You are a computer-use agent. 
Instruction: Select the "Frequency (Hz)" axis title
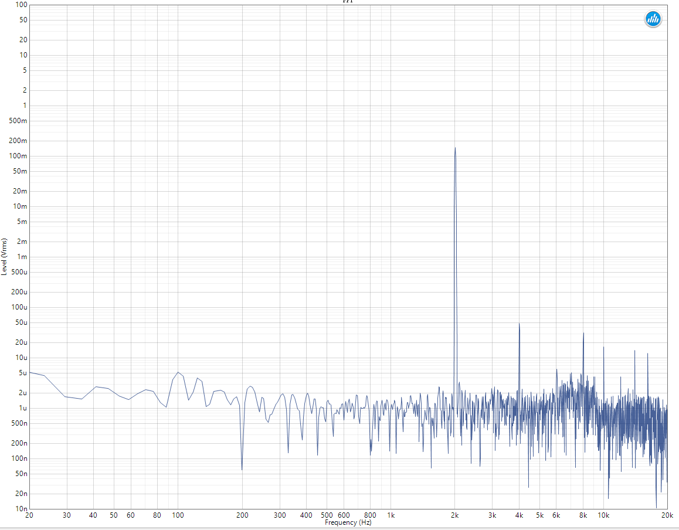pos(348,522)
